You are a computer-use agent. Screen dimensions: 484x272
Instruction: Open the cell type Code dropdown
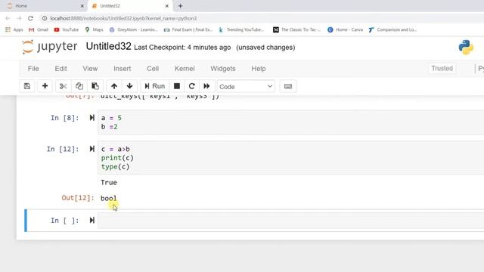(x=246, y=87)
